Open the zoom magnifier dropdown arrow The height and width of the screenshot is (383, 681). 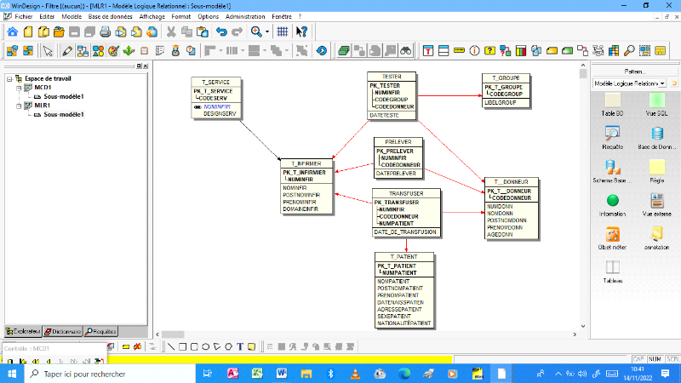[x=266, y=31]
